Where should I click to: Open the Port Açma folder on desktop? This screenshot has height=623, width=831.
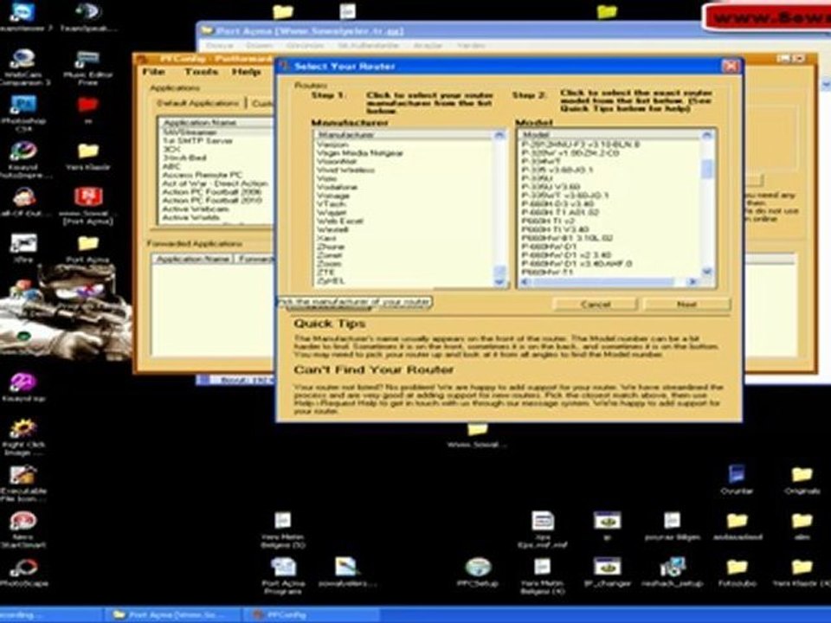click(88, 249)
